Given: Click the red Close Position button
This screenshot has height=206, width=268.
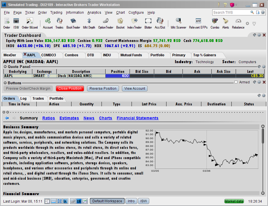Looking at the screenshot, I should pos(70,89).
